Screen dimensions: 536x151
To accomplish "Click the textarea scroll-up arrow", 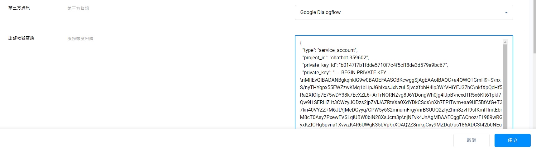I will tap(505, 42).
